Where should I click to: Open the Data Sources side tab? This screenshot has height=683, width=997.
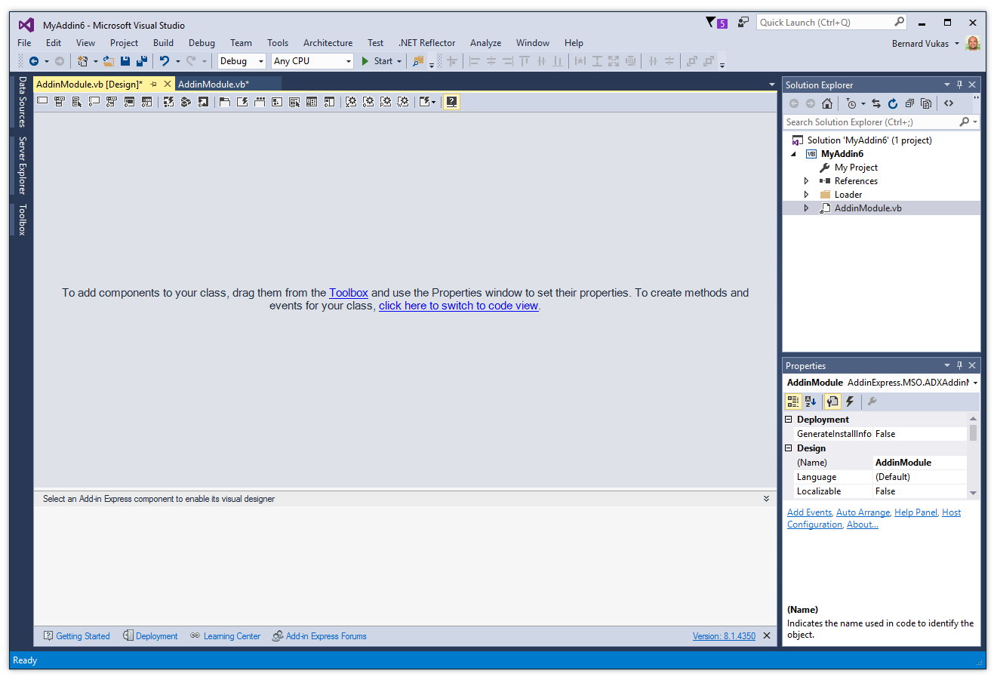(x=22, y=101)
